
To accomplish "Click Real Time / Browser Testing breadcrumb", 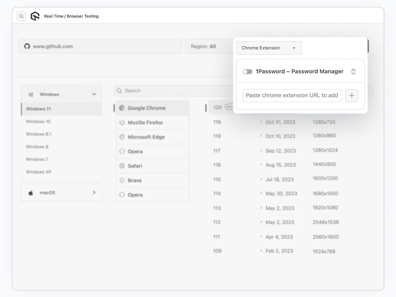I will (71, 16).
